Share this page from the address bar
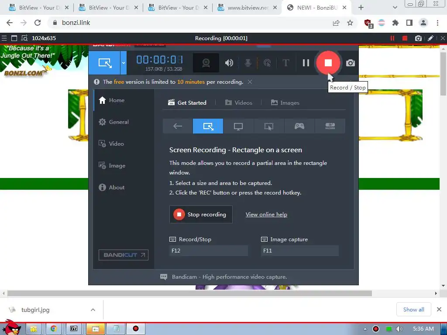This screenshot has width=447, height=335. coord(337,23)
